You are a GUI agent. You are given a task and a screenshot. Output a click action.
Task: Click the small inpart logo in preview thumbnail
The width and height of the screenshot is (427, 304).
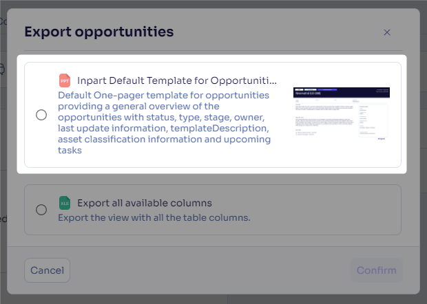(382, 139)
